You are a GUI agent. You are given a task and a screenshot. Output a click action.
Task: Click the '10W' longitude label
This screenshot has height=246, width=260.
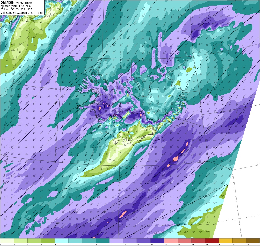point(222,99)
